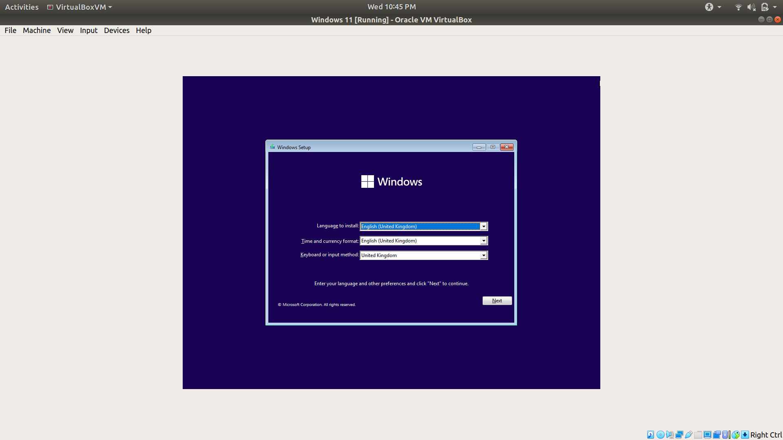This screenshot has width=783, height=440.
Task: Open the Help menu
Action: (144, 31)
